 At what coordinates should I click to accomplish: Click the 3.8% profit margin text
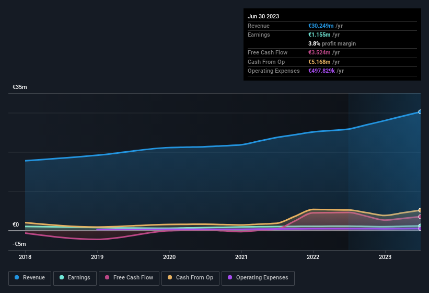tap(332, 43)
